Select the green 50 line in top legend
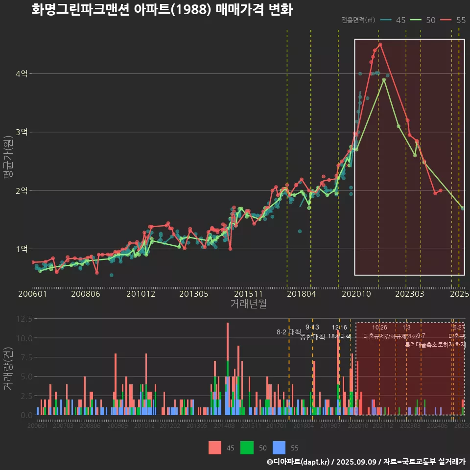Viewport: 470px width, 470px height. tap(416, 20)
